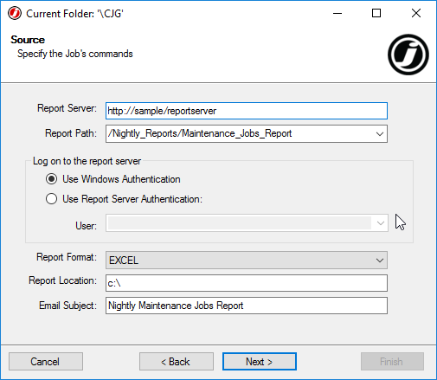Image resolution: width=437 pixels, height=380 pixels.
Task: Click the Source heading text
Action: point(28,40)
